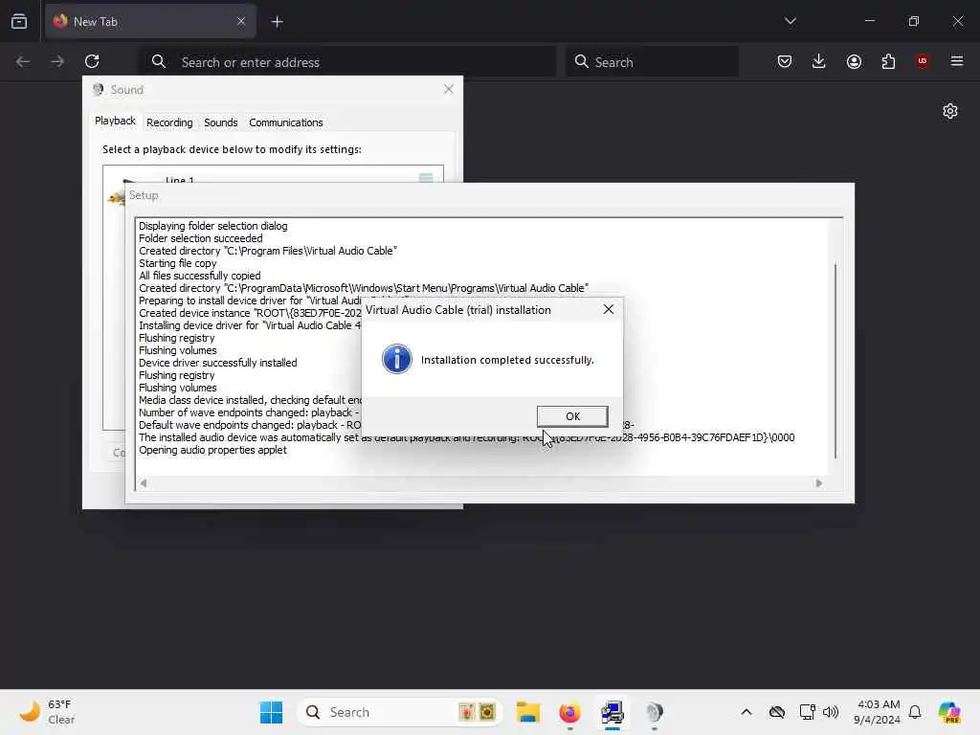The image size is (980, 735).
Task: Click the Setup window title bar
Action: [489, 195]
